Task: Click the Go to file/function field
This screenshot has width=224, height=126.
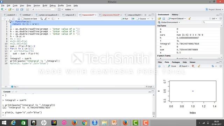Action: click(43, 9)
